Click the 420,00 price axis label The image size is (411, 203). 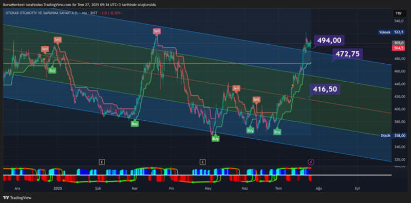(399, 96)
